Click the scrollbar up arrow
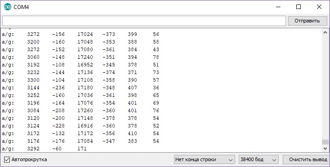 click(325, 33)
